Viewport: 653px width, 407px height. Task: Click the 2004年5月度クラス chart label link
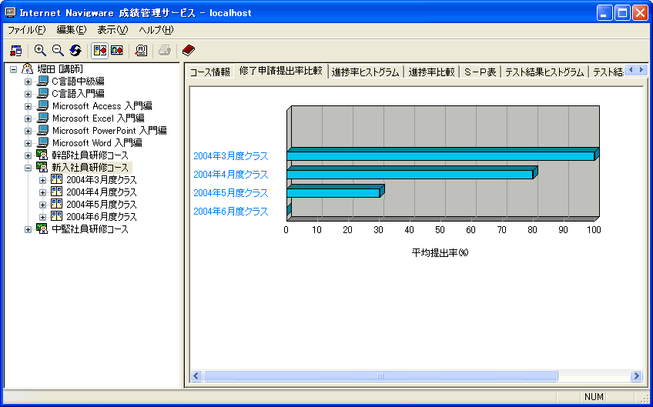pos(231,192)
